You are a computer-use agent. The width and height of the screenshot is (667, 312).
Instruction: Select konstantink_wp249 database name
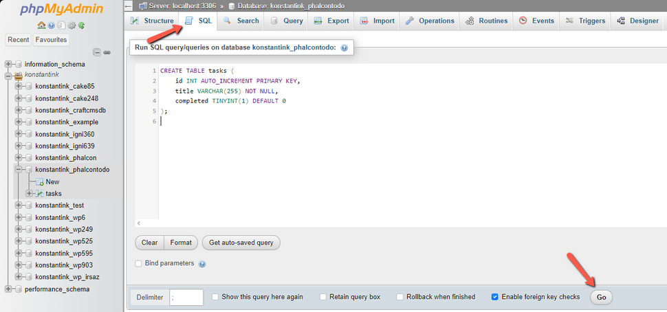(x=64, y=229)
